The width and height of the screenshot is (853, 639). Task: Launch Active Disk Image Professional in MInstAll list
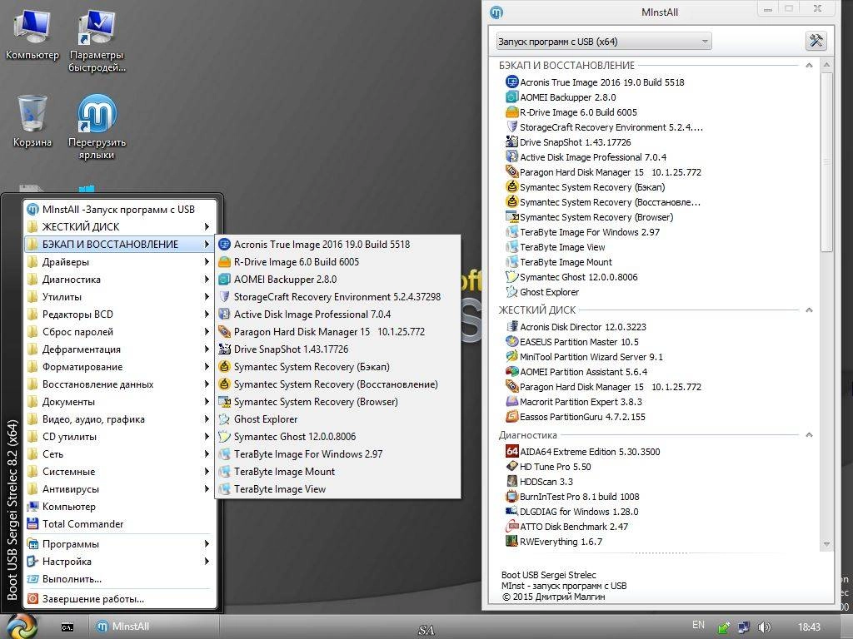tap(586, 157)
